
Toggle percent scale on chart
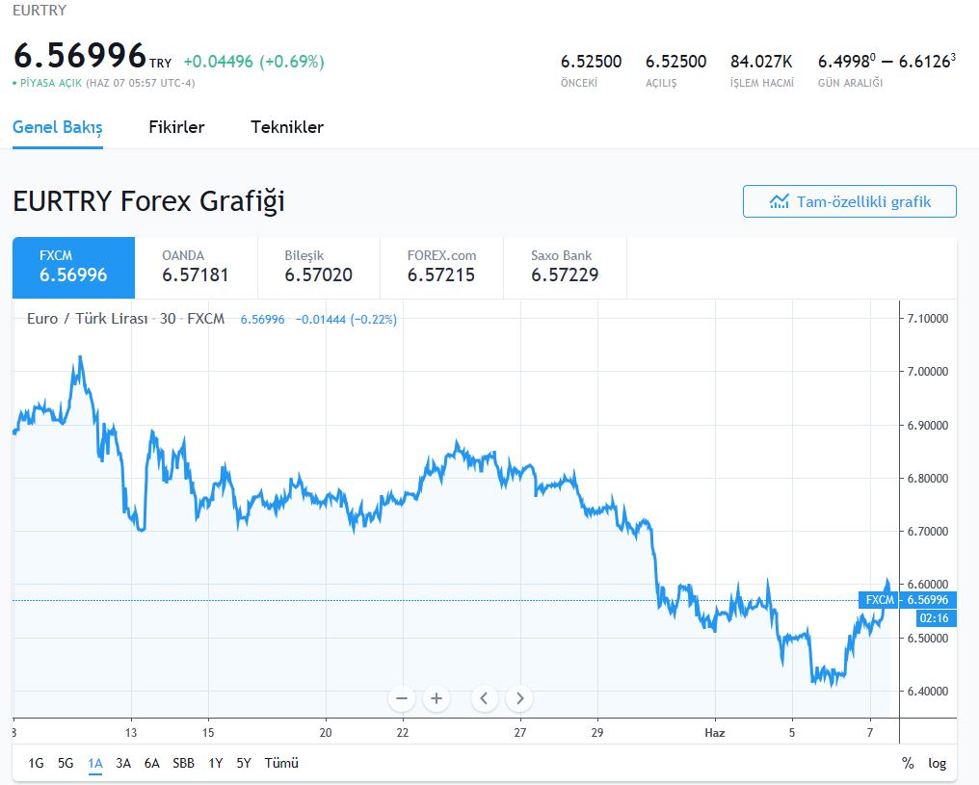click(x=907, y=763)
